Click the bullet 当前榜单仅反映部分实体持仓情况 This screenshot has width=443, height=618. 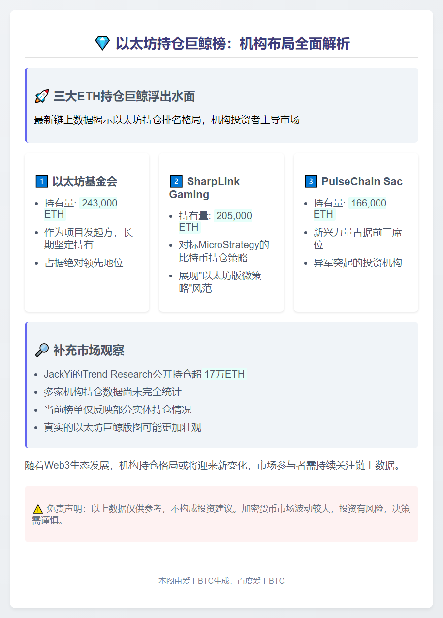pyautogui.click(x=118, y=410)
